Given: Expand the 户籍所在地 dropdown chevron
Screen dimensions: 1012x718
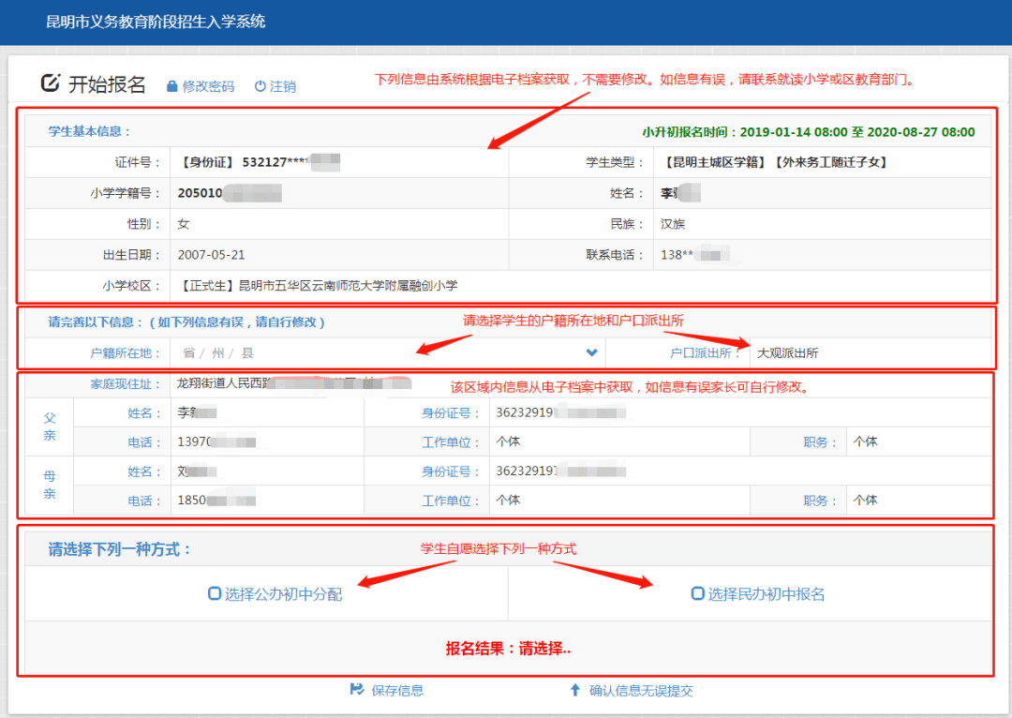Looking at the screenshot, I should tap(591, 352).
